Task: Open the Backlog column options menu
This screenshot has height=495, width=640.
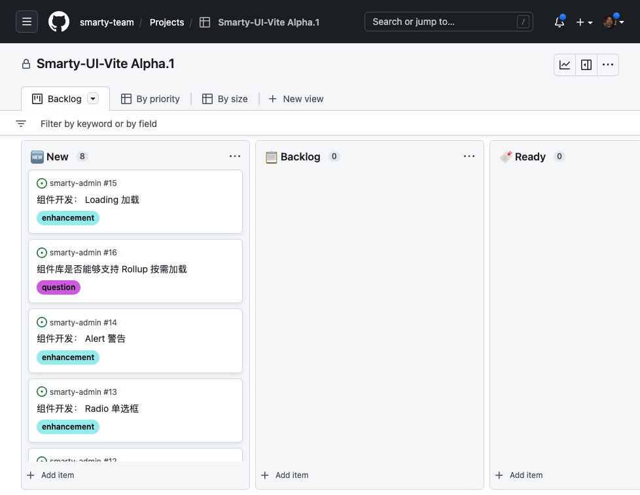Action: (x=469, y=156)
